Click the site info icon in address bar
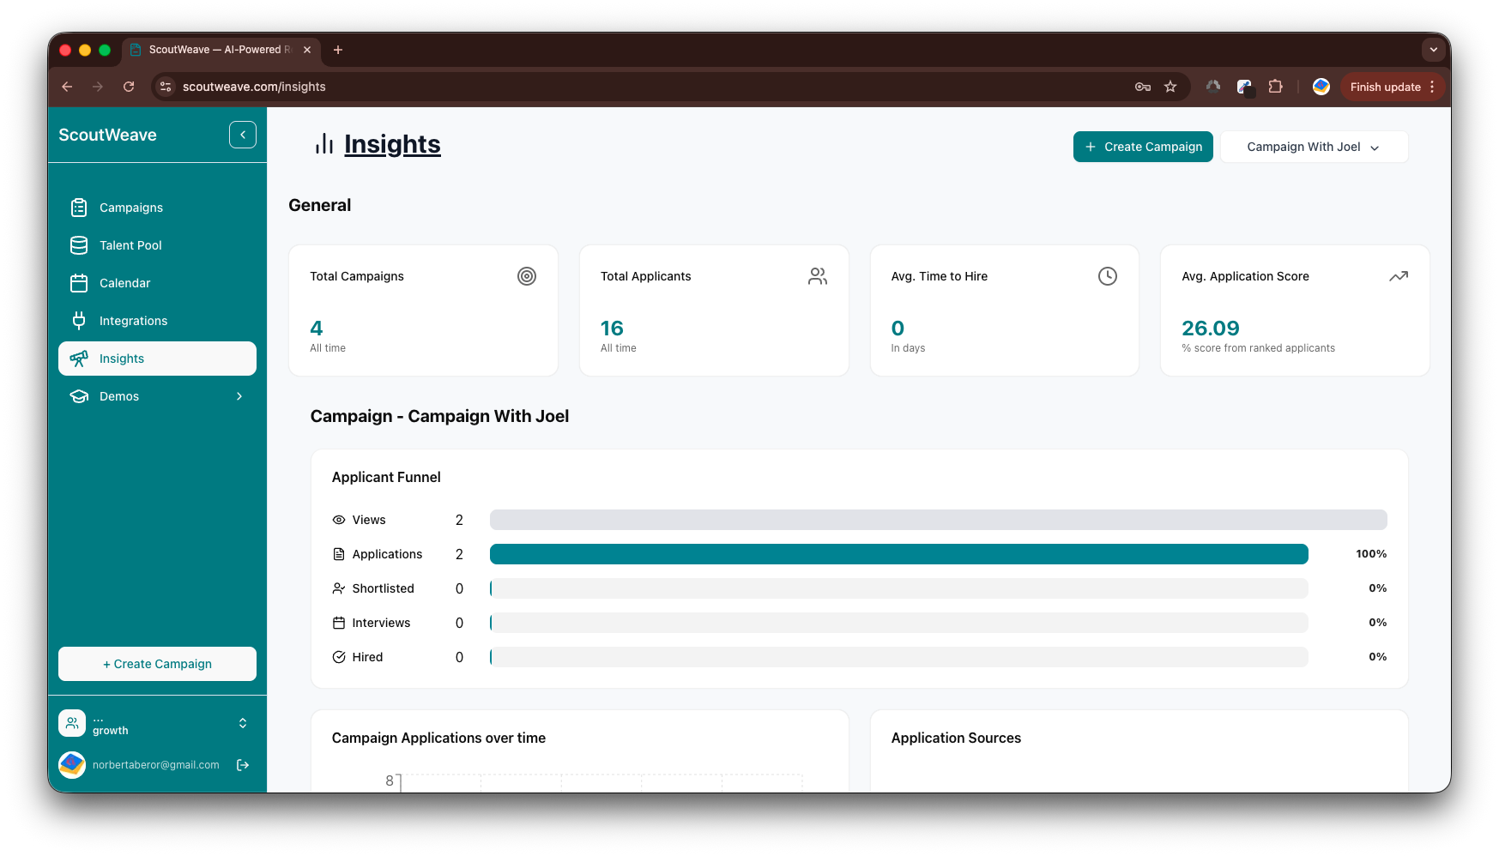 click(x=166, y=87)
